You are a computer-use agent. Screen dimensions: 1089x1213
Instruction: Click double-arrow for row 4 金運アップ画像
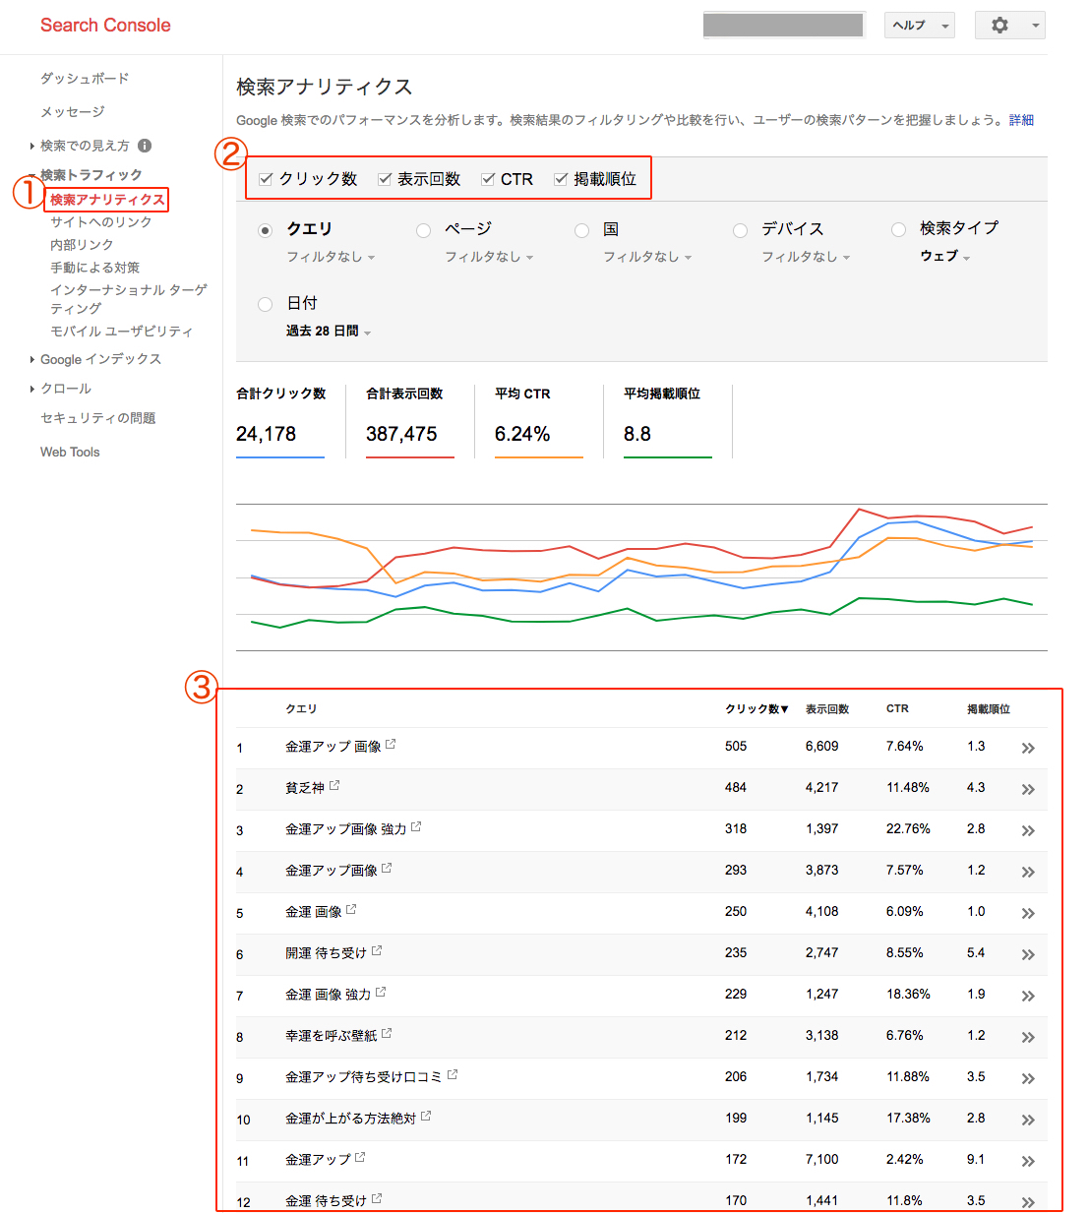1028,872
